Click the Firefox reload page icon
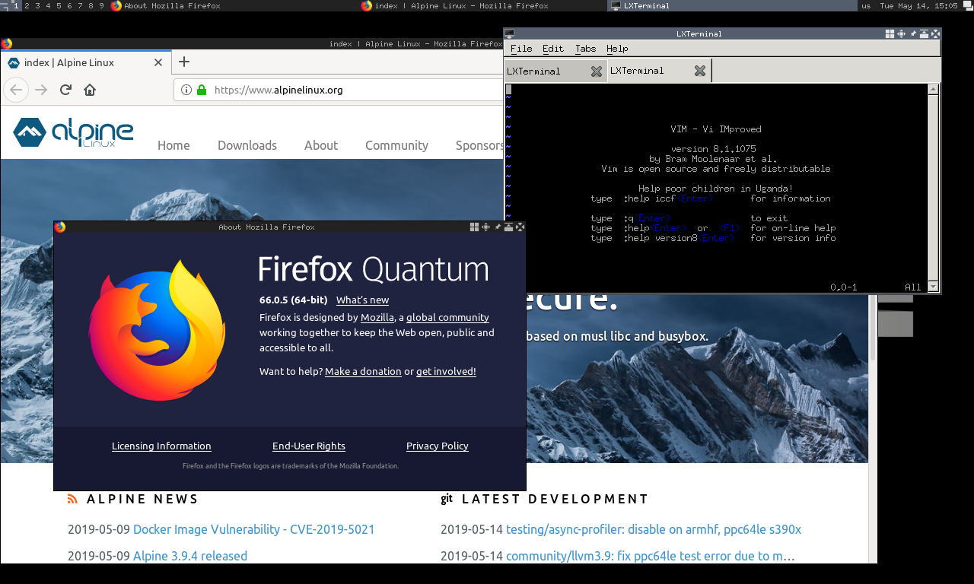This screenshot has height=584, width=974. (x=65, y=90)
